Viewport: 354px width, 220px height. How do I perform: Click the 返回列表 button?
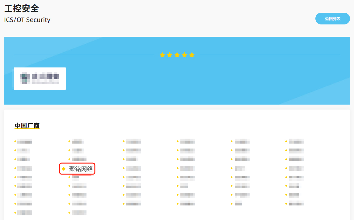332,19
